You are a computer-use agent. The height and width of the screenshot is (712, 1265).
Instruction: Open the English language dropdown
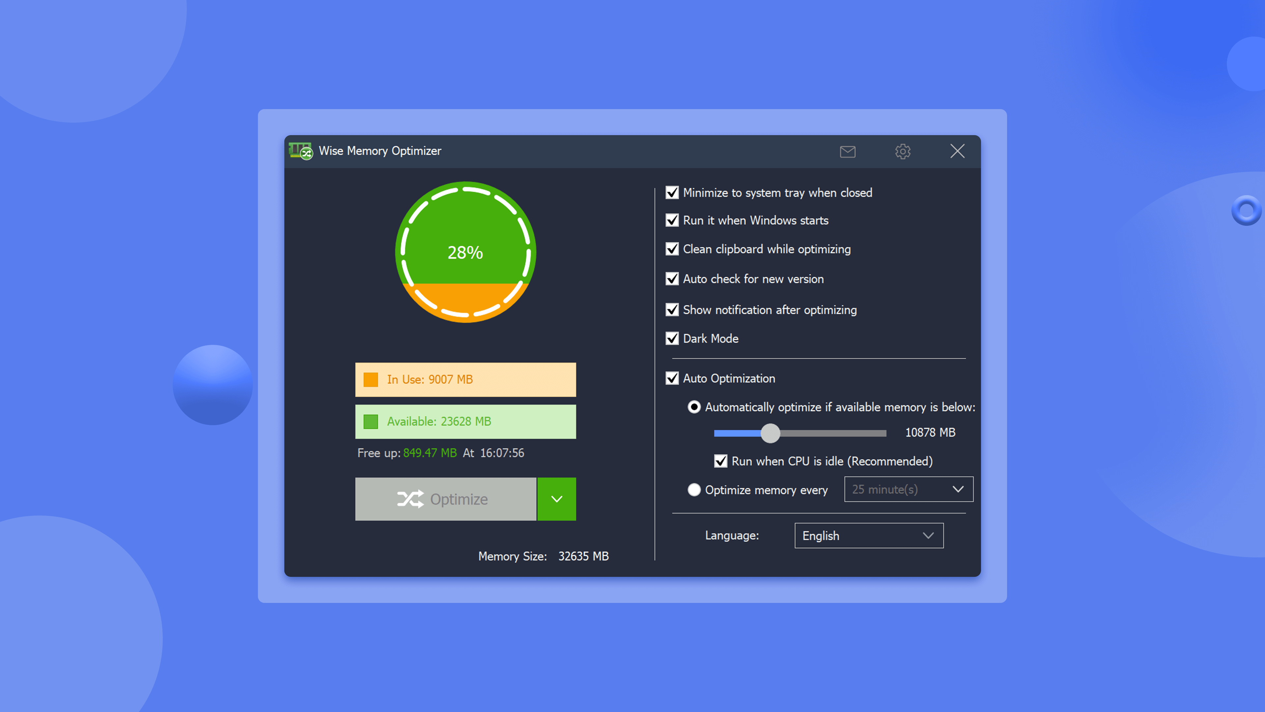pos(869,536)
